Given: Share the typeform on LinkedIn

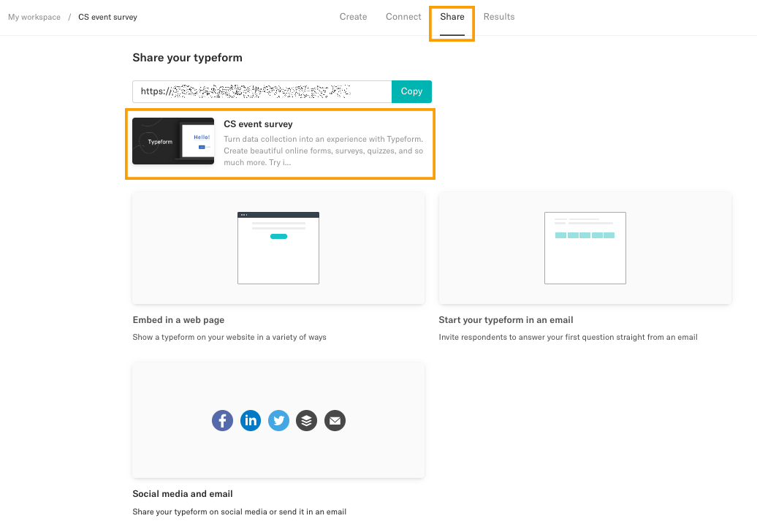Looking at the screenshot, I should click(251, 420).
